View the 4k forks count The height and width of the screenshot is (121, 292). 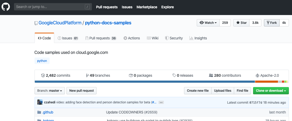tap(284, 23)
